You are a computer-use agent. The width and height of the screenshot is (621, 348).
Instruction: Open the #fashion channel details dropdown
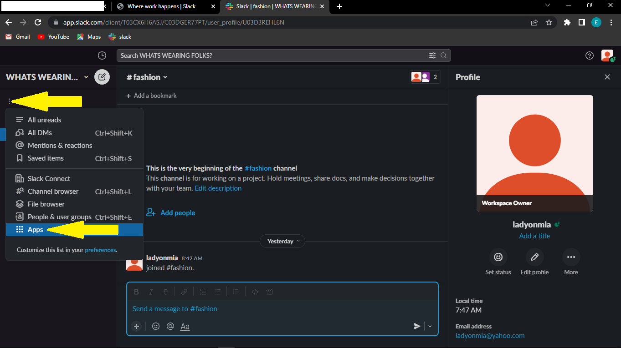[x=147, y=77]
